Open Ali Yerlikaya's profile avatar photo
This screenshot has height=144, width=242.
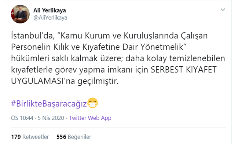tap(20, 14)
